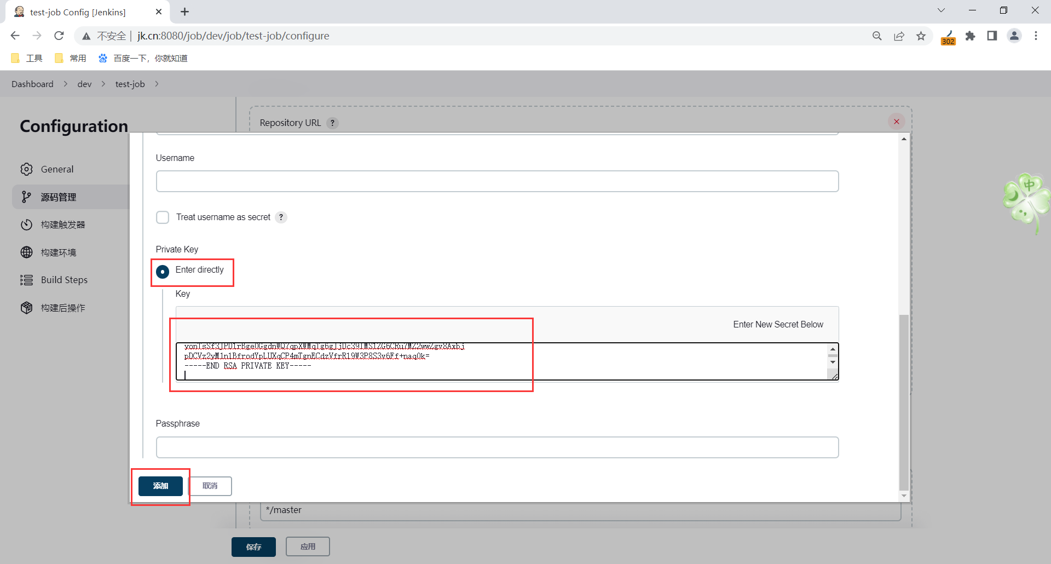Screen dimensions: 1051x564
Task: Show help for Treat username as secret
Action: click(x=281, y=217)
